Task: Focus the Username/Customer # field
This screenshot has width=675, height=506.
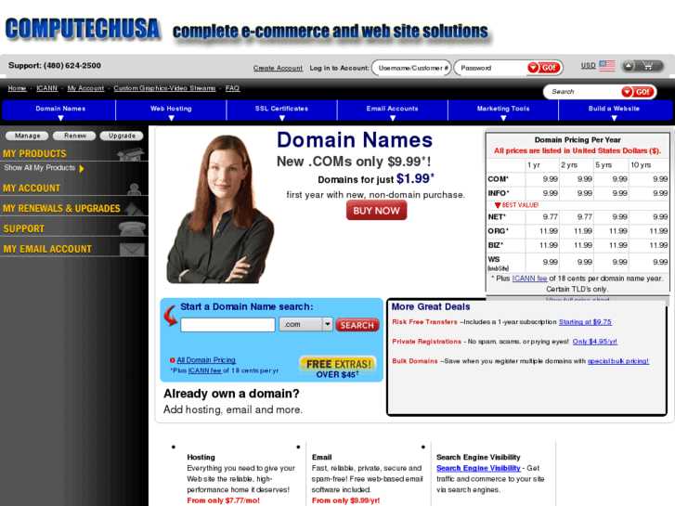Action: [411, 68]
